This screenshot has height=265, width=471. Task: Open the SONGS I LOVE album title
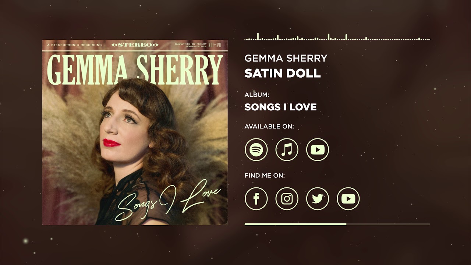click(280, 107)
